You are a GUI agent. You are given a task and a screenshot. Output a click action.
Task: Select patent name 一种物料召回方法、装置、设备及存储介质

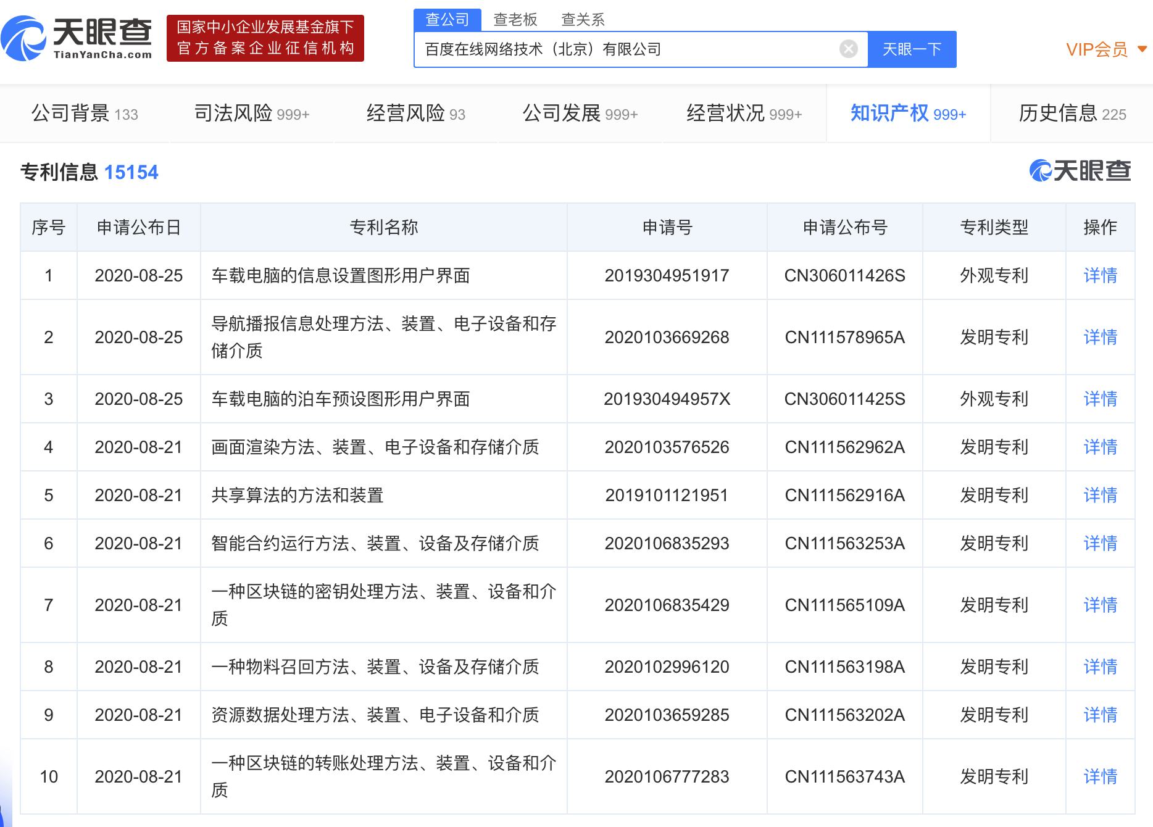pyautogui.click(x=375, y=667)
